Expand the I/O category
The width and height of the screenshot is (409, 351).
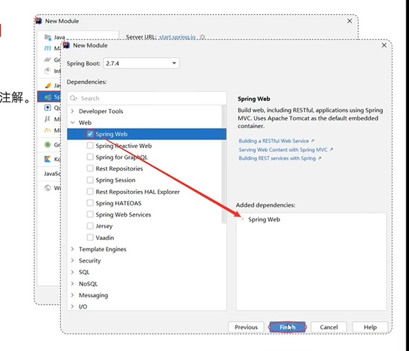[73, 307]
